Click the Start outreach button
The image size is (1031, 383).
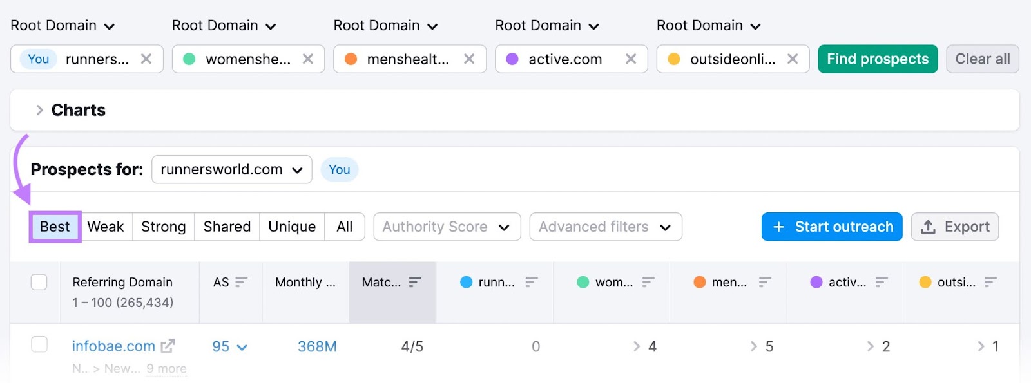tap(831, 227)
